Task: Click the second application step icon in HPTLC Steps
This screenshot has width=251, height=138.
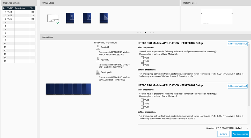Action: (x=87, y=18)
